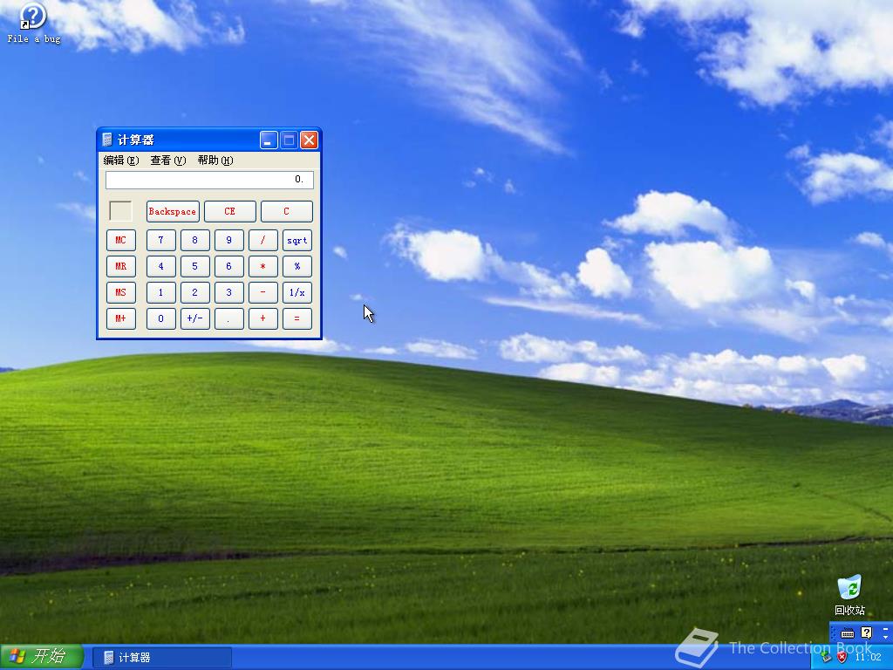Click the MC memory clear button
The image size is (893, 670).
[x=120, y=241]
